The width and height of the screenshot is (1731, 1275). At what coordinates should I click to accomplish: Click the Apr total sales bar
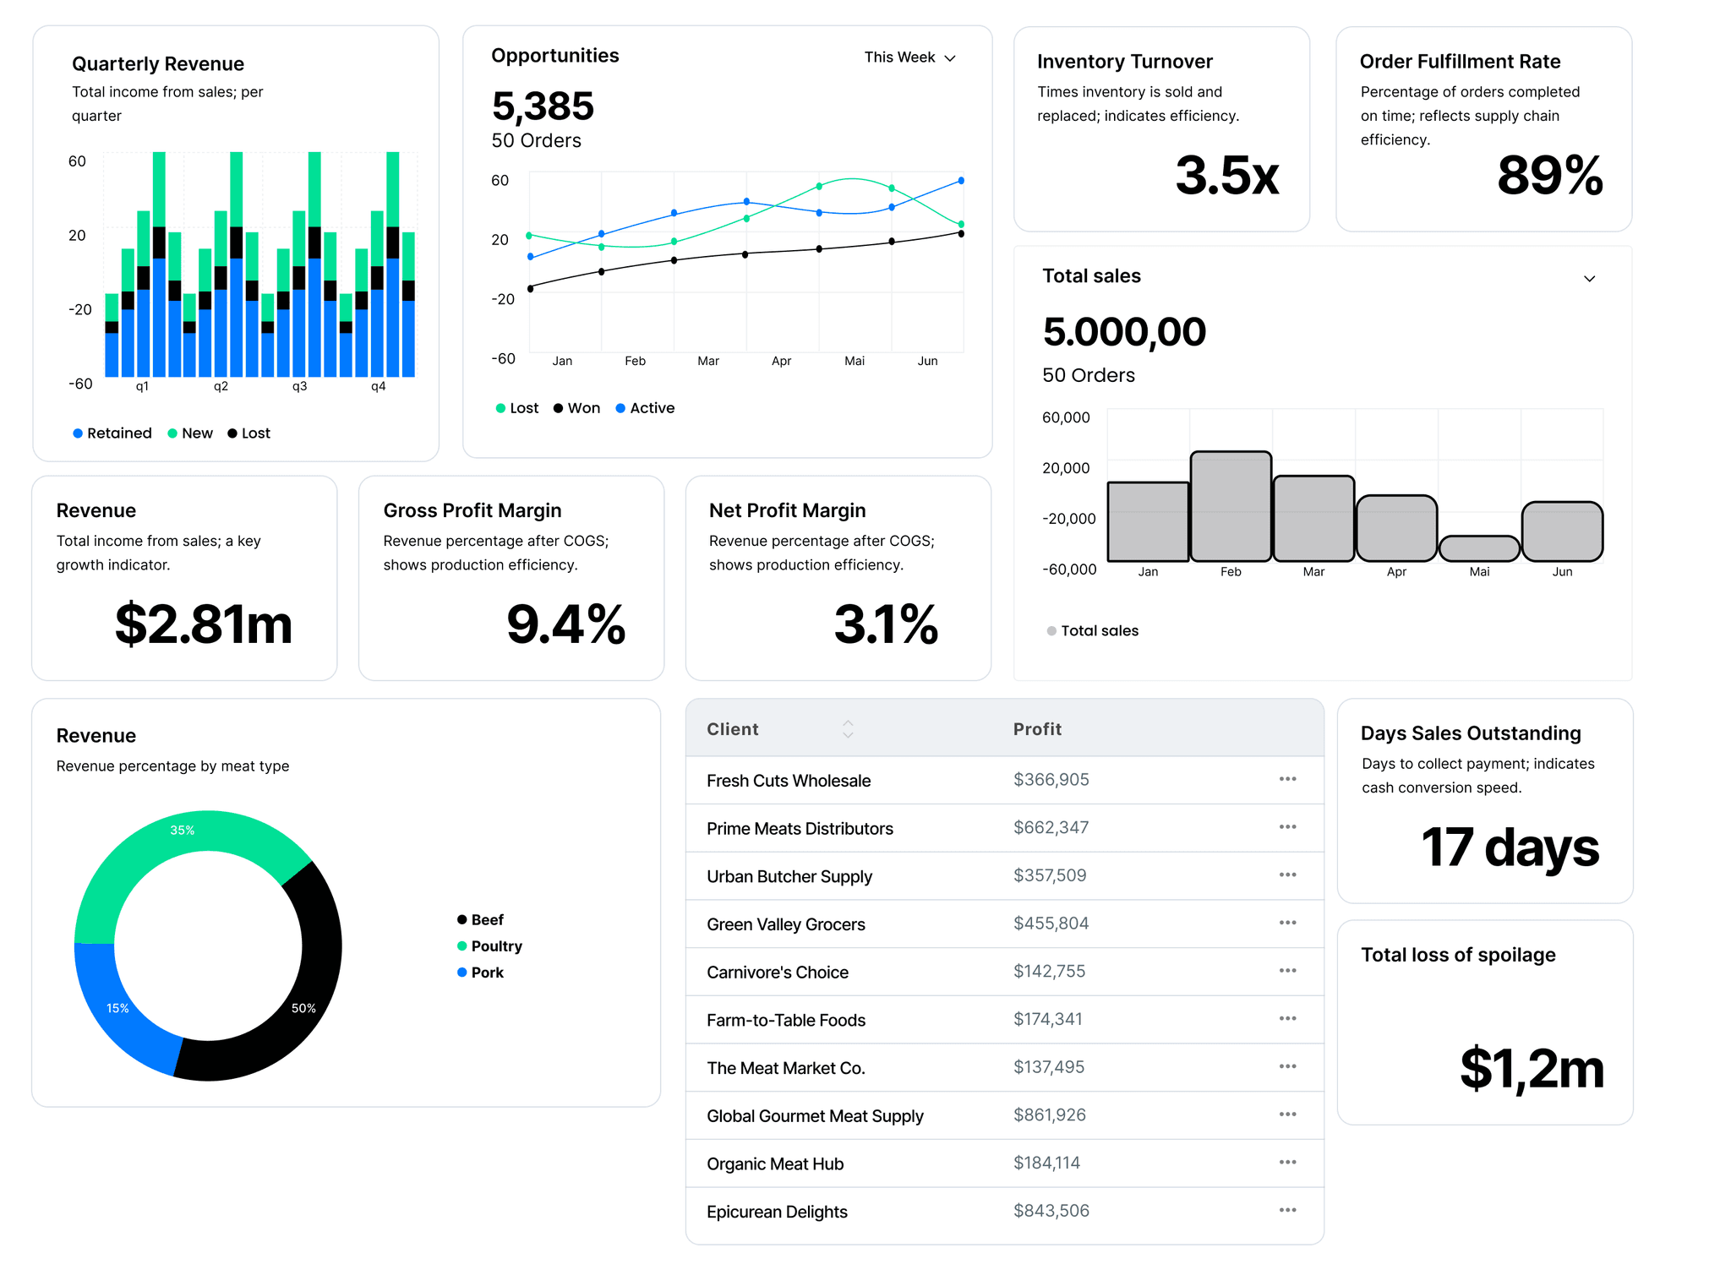[x=1396, y=528]
